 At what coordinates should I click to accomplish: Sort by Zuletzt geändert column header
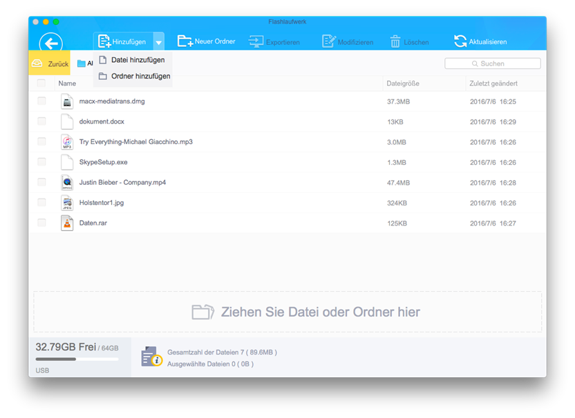tap(493, 83)
